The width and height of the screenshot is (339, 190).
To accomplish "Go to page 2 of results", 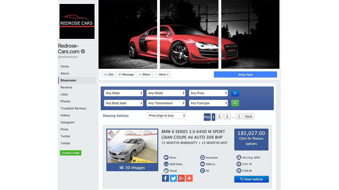I will point(220,116).
